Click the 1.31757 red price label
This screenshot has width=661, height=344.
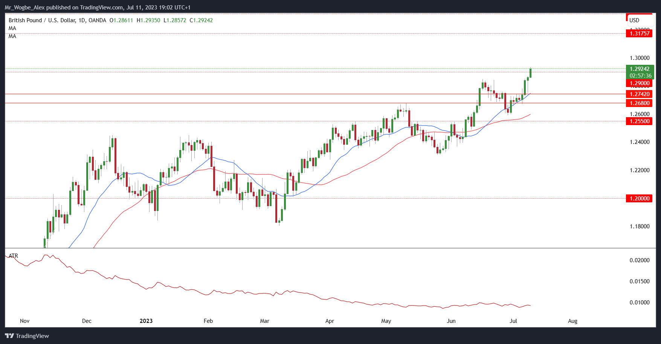tap(639, 34)
